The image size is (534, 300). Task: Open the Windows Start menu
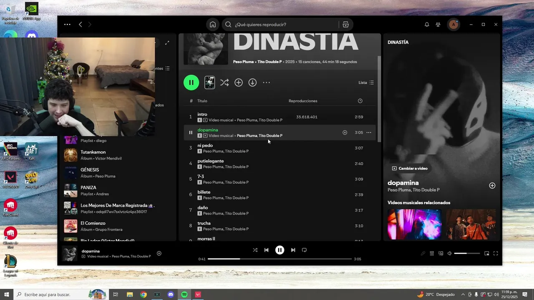point(7,295)
